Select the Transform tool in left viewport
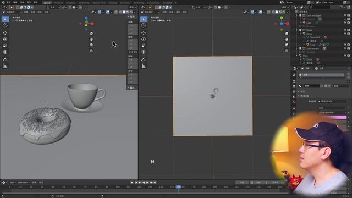The height and width of the screenshot is (198, 352). point(5,52)
